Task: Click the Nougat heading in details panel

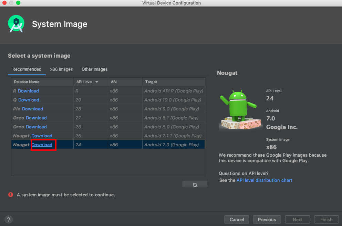Action: [227, 73]
